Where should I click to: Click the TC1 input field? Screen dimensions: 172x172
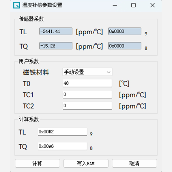click(x=87, y=94)
